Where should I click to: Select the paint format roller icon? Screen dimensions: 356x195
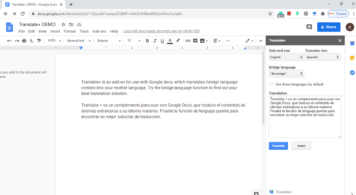point(39,41)
